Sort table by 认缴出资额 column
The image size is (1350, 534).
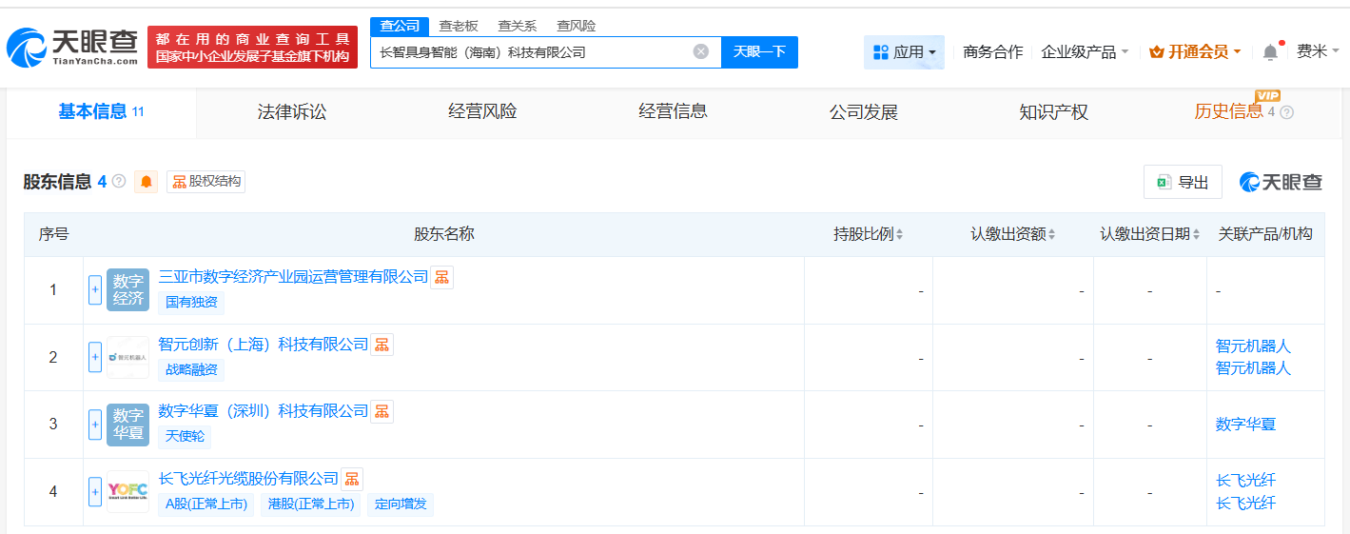tap(1013, 234)
